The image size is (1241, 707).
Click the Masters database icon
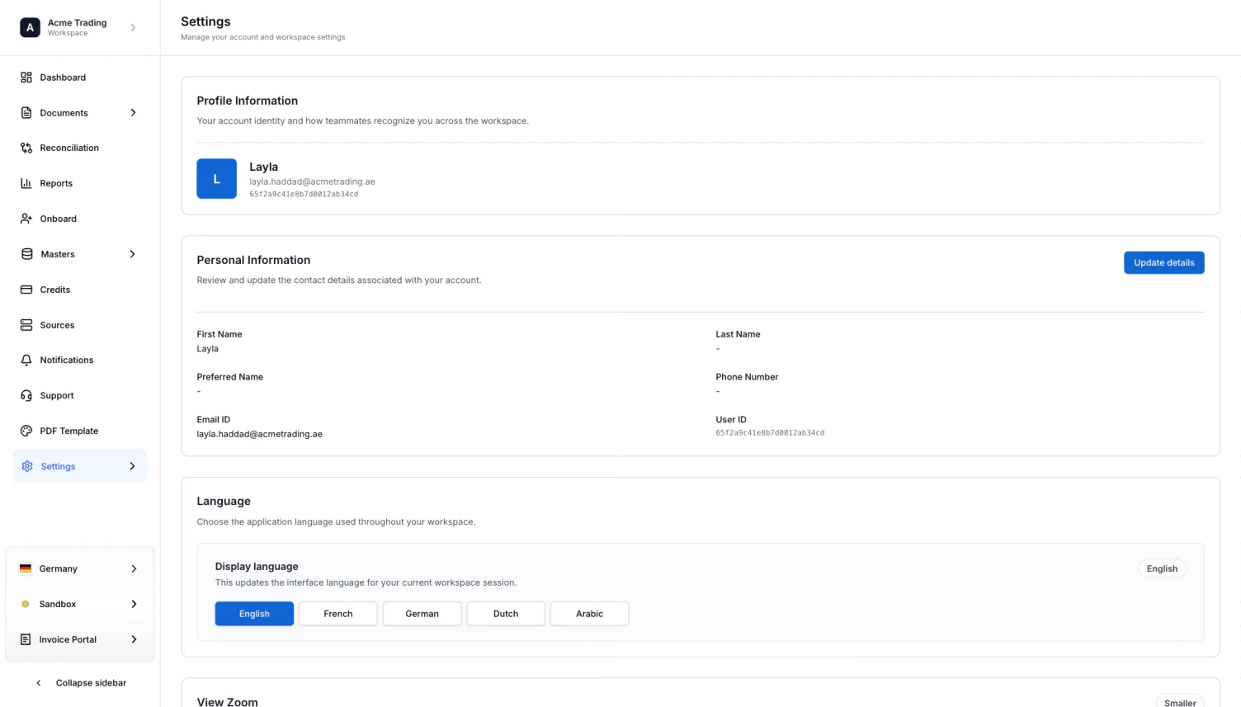click(x=27, y=254)
